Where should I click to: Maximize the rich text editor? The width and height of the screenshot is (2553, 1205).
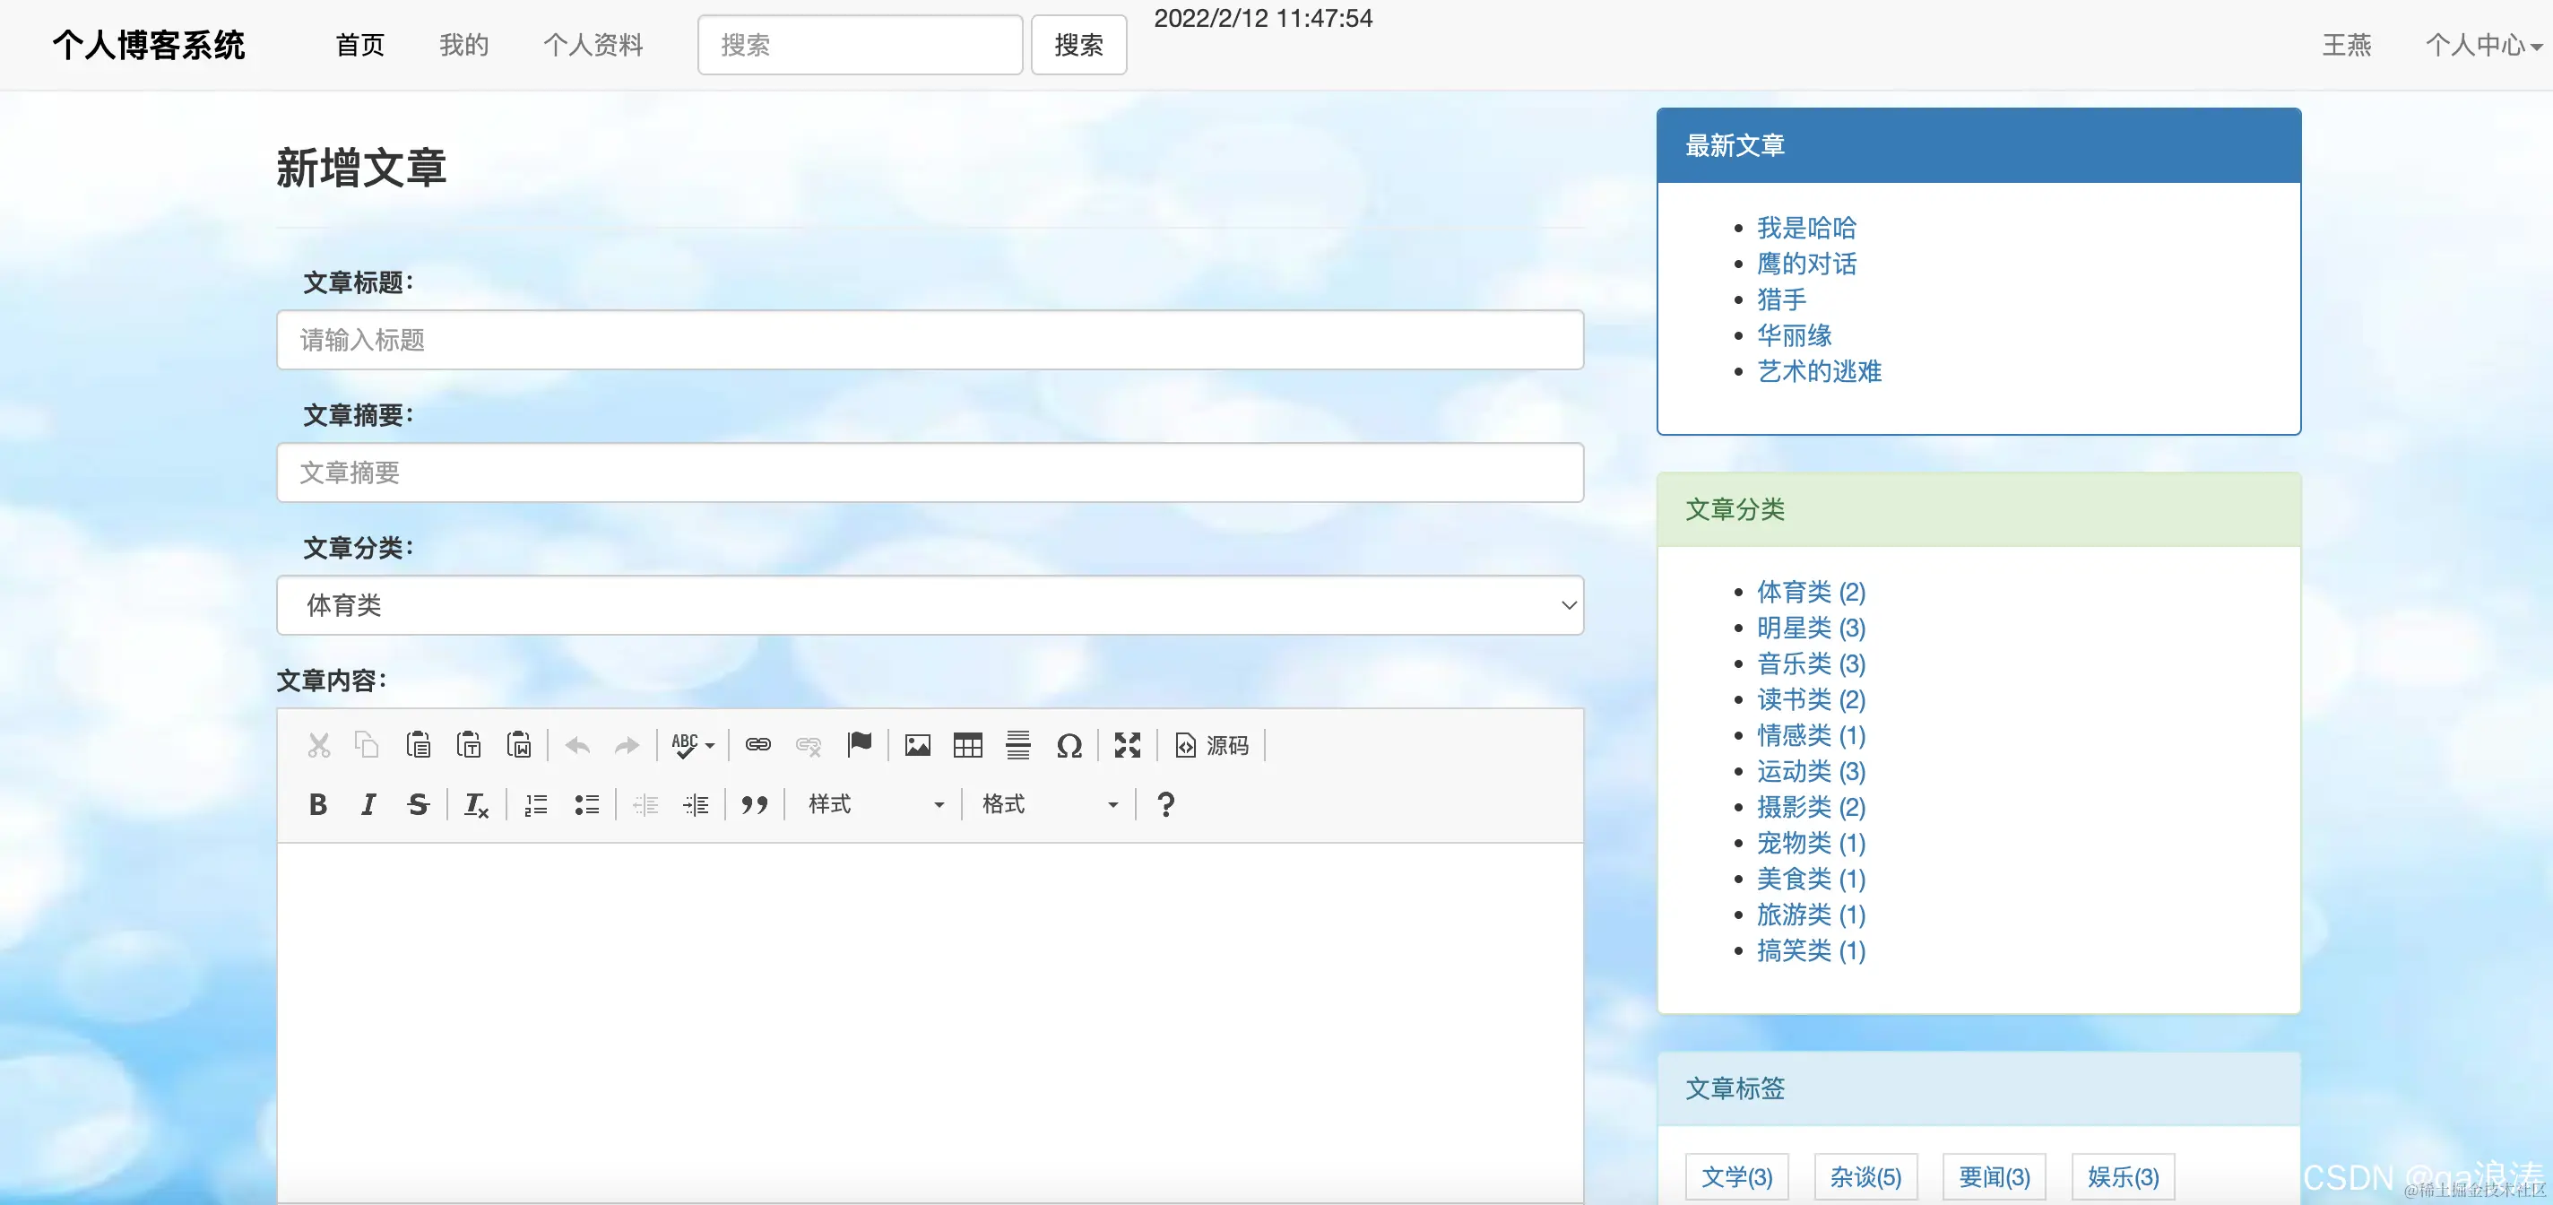point(1127,745)
